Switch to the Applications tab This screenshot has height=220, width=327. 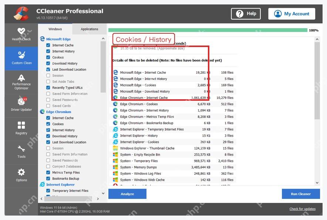[x=89, y=29]
